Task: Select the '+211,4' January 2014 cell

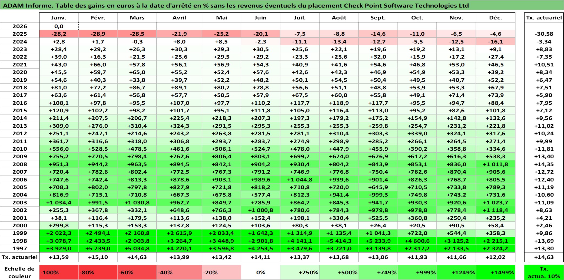Action: (x=59, y=118)
